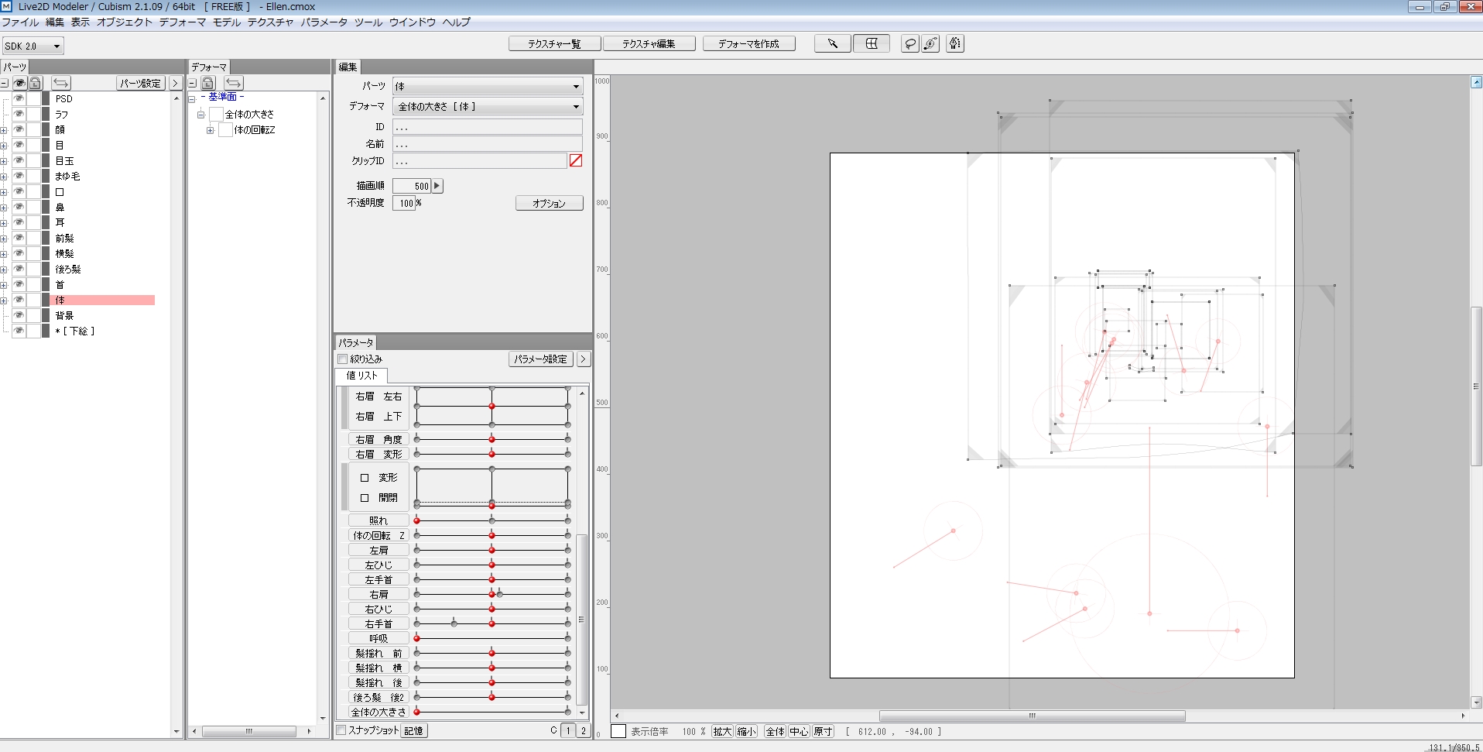
Task: Click the lock icon in deformer panel toolbar
Action: (208, 83)
